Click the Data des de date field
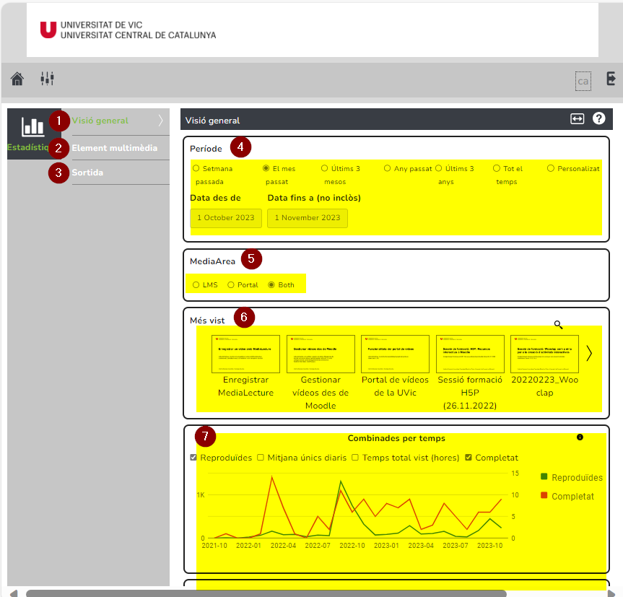The width and height of the screenshot is (623, 597). (x=226, y=218)
